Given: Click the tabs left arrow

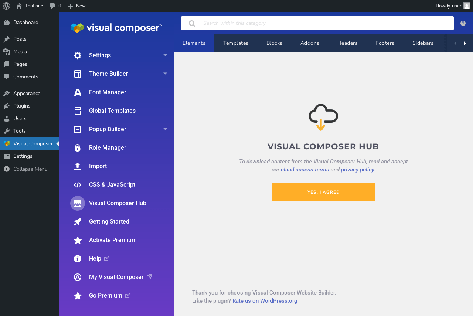Looking at the screenshot, I should coord(455,43).
